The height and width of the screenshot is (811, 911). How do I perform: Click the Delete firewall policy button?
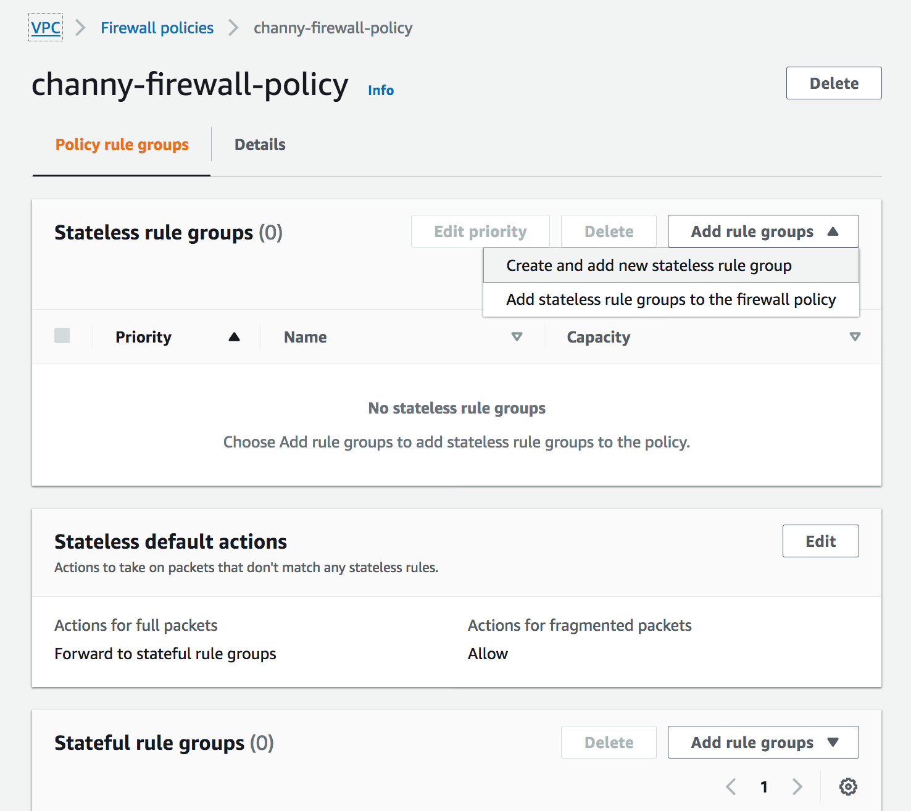(833, 83)
